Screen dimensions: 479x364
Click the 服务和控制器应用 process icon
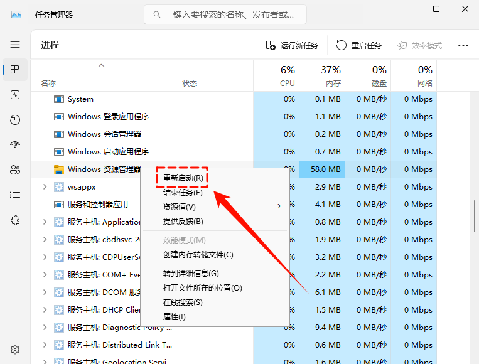tap(58, 205)
